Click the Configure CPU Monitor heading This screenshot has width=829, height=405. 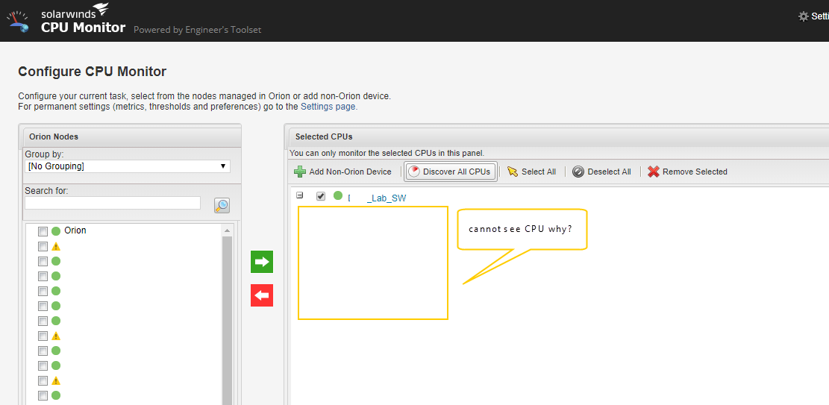[92, 72]
